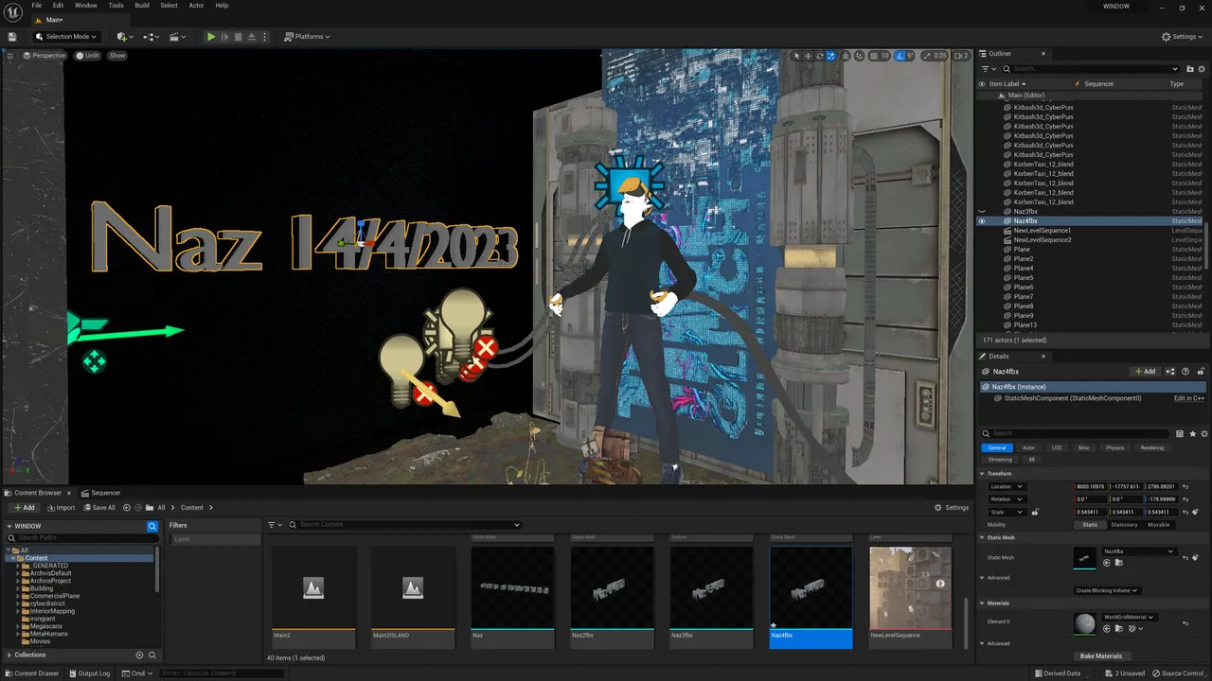Click the Stop simulation button

coord(238,37)
